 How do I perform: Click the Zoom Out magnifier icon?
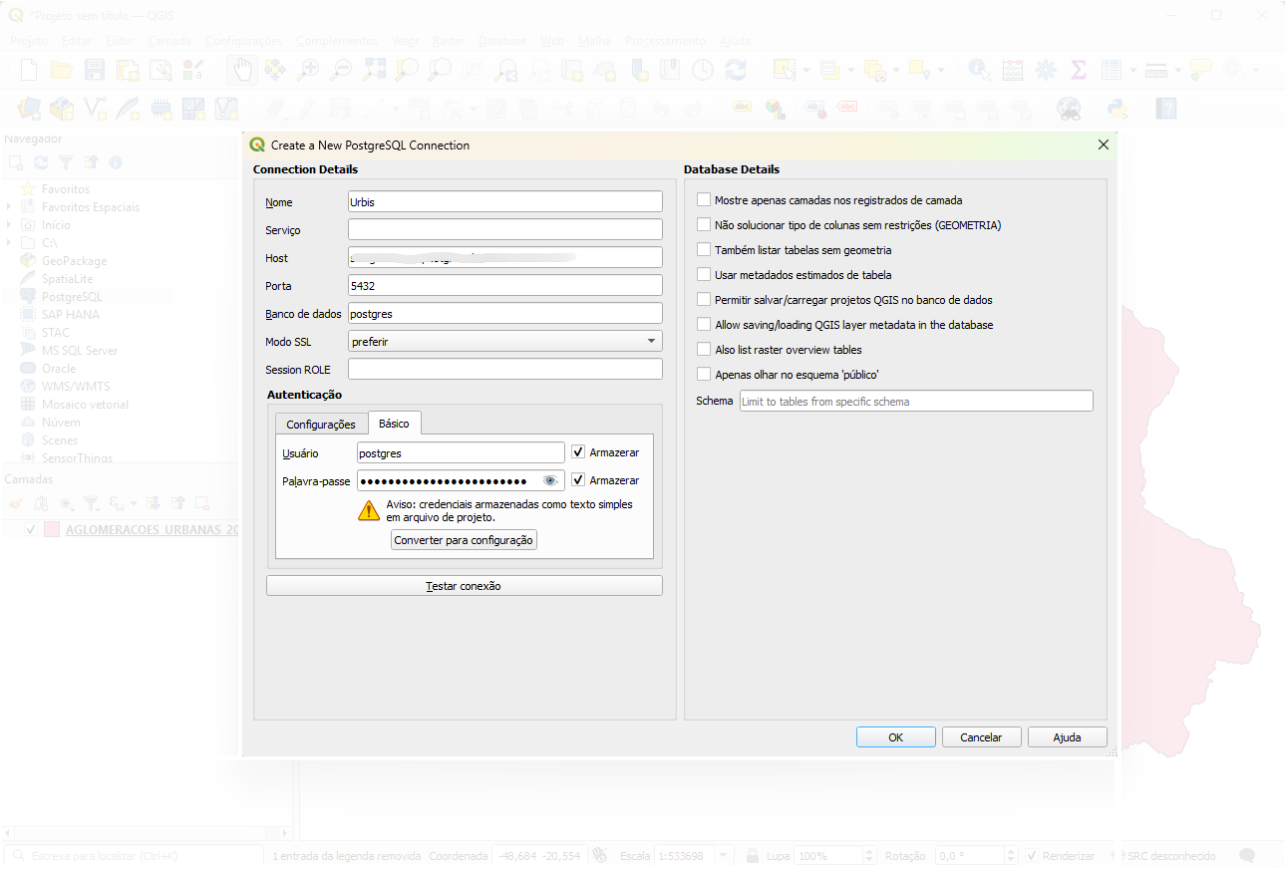[341, 70]
